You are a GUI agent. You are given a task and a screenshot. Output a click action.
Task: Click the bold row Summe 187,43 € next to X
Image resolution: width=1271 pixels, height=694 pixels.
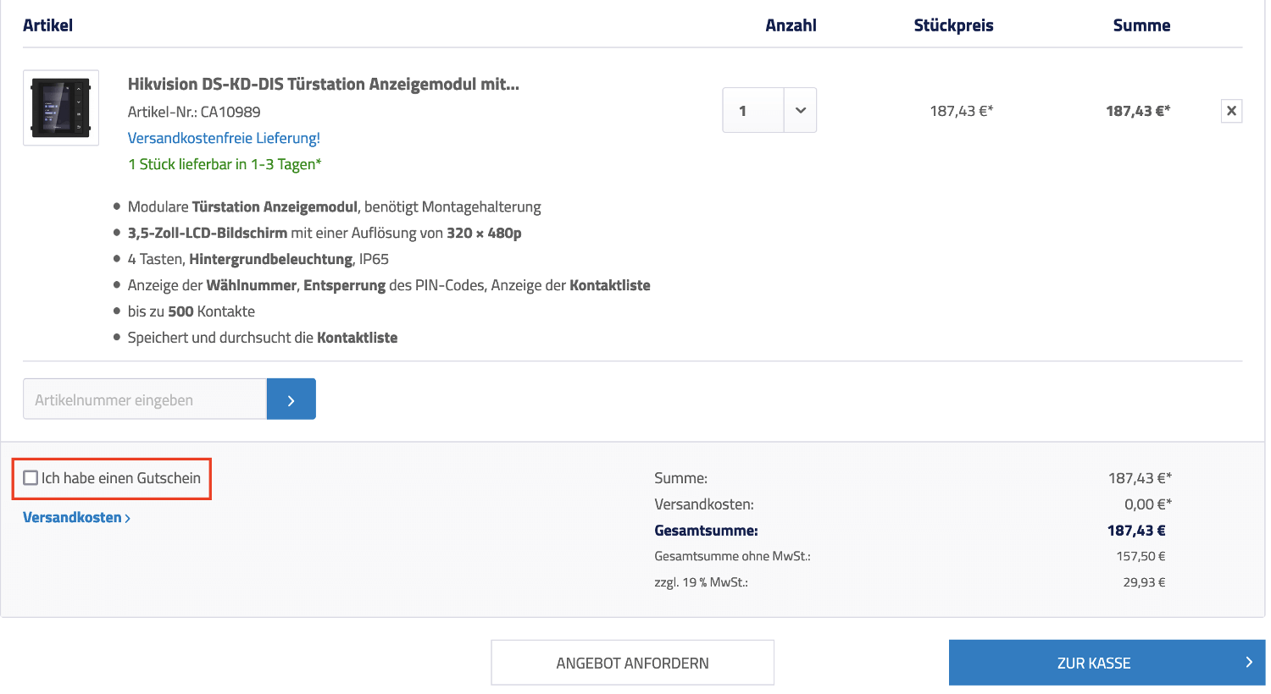pos(1138,111)
